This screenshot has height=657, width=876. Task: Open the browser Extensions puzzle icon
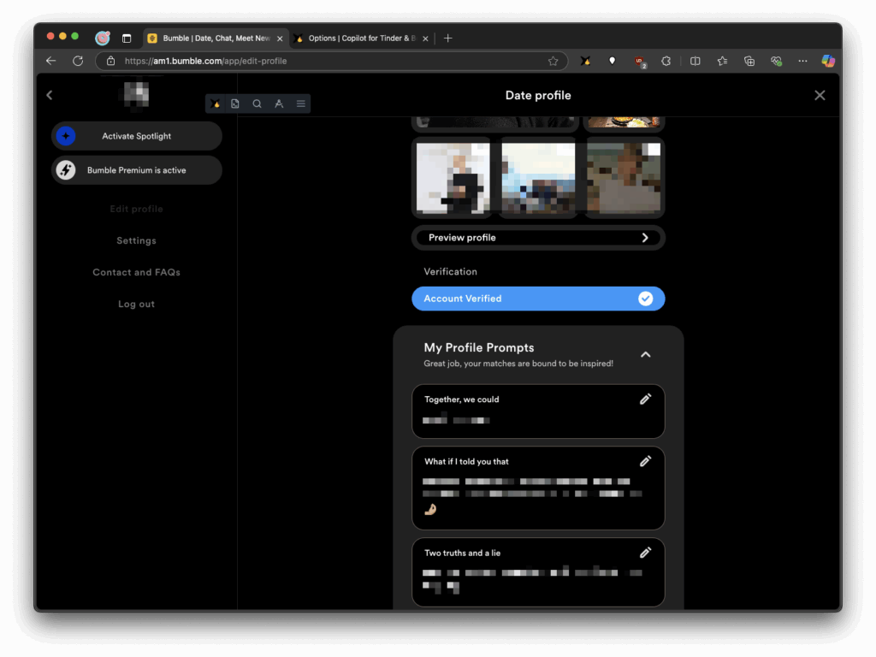[666, 61]
